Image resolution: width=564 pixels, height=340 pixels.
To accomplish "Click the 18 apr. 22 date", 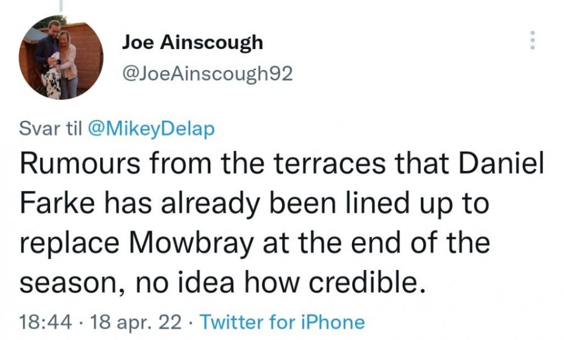I will [x=134, y=322].
